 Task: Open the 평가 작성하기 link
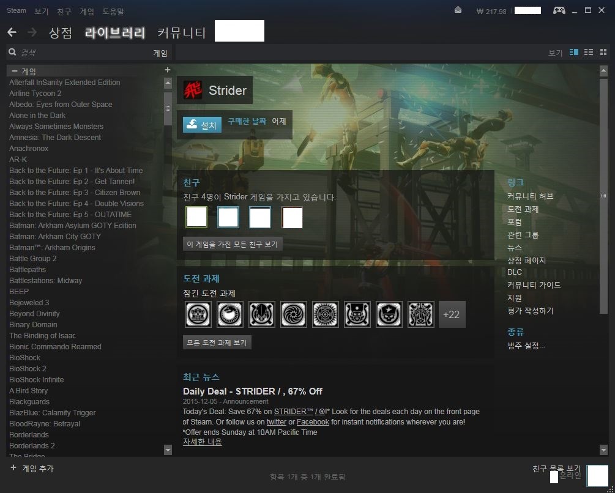tap(531, 311)
